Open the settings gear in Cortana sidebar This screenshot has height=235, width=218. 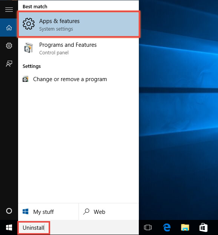click(9, 46)
